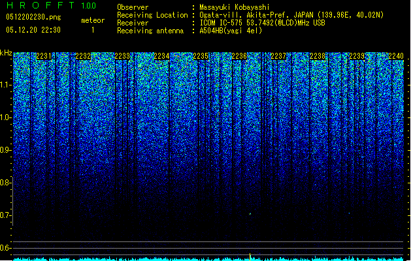Click the 2236 time marker

point(239,56)
